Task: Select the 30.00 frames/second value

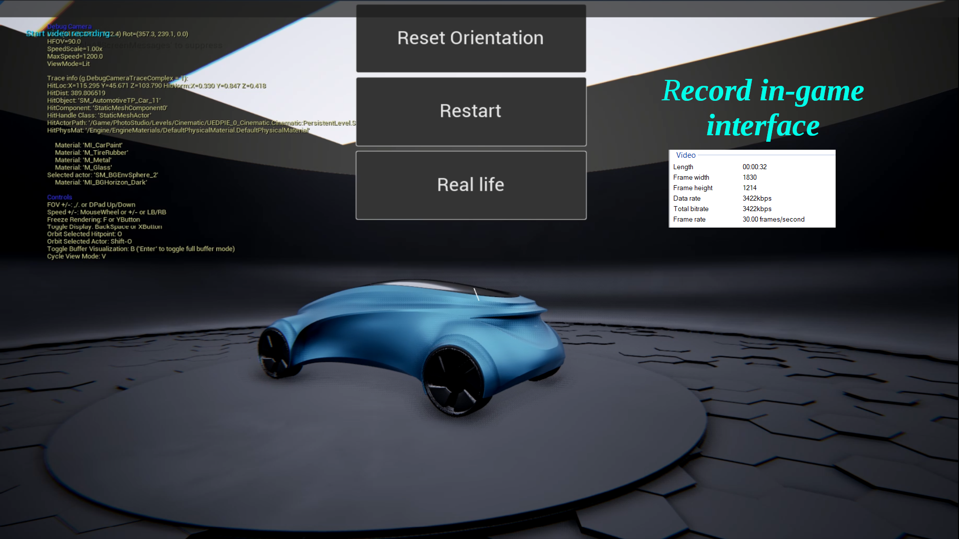Action: [x=773, y=220]
